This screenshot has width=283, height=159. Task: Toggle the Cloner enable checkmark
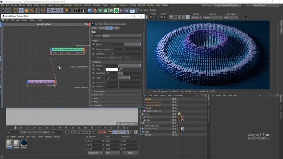(x=177, y=114)
